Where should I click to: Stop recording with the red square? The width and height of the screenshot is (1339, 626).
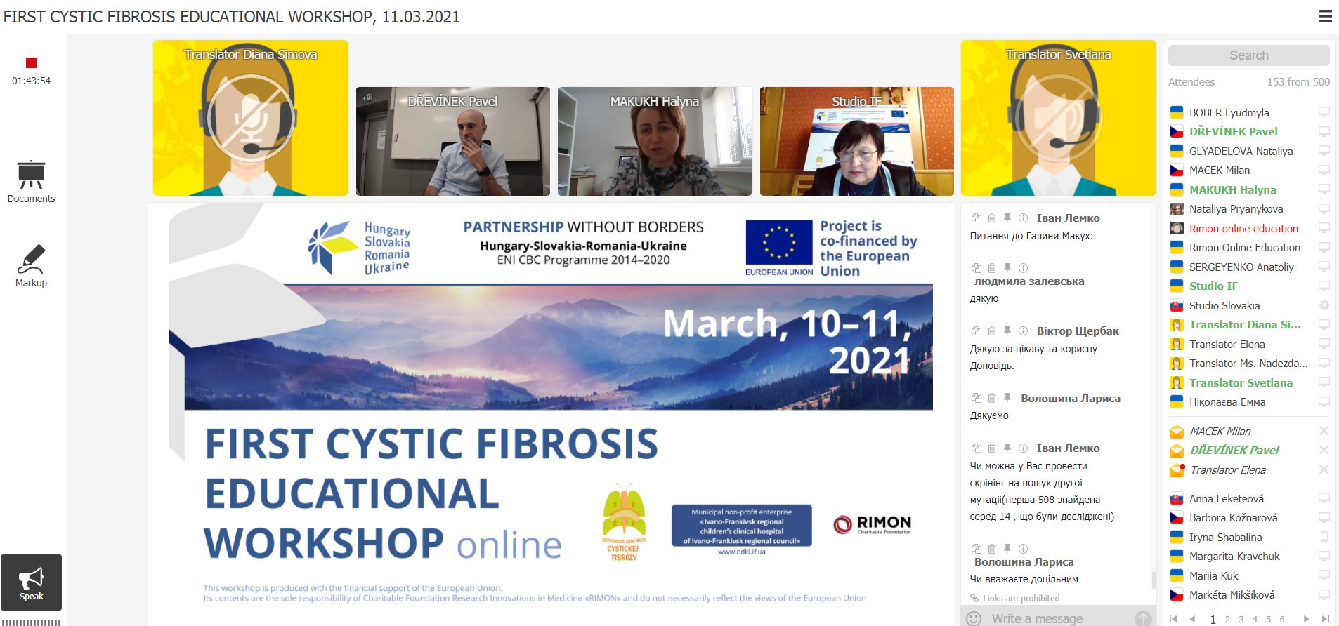coord(31,63)
